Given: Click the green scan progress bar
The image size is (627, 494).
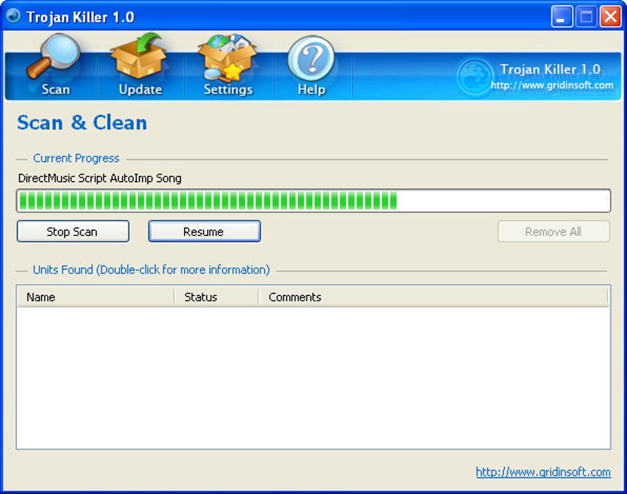Looking at the screenshot, I should (313, 201).
